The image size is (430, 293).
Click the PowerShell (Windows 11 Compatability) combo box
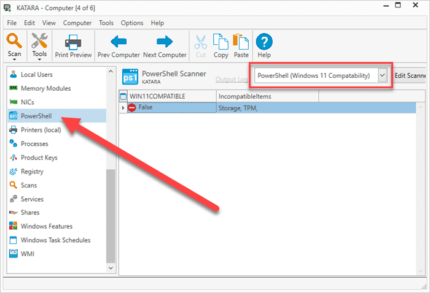[321, 75]
